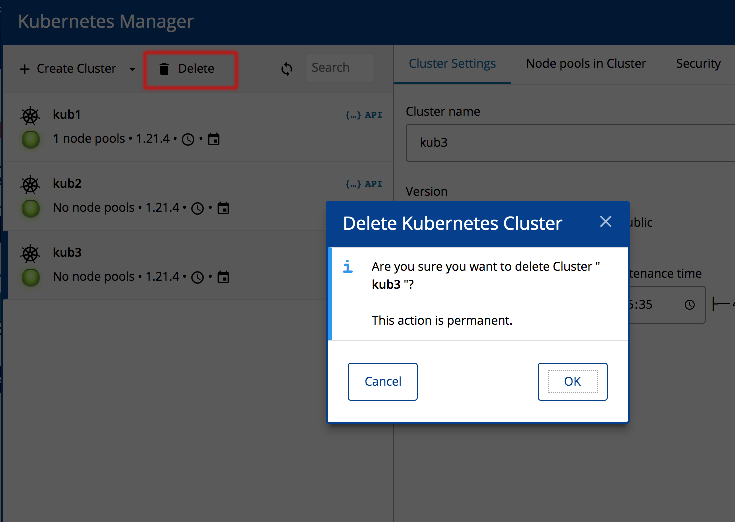Click the calendar icon in kub1 row
This screenshot has height=522, width=735.
pyautogui.click(x=214, y=139)
